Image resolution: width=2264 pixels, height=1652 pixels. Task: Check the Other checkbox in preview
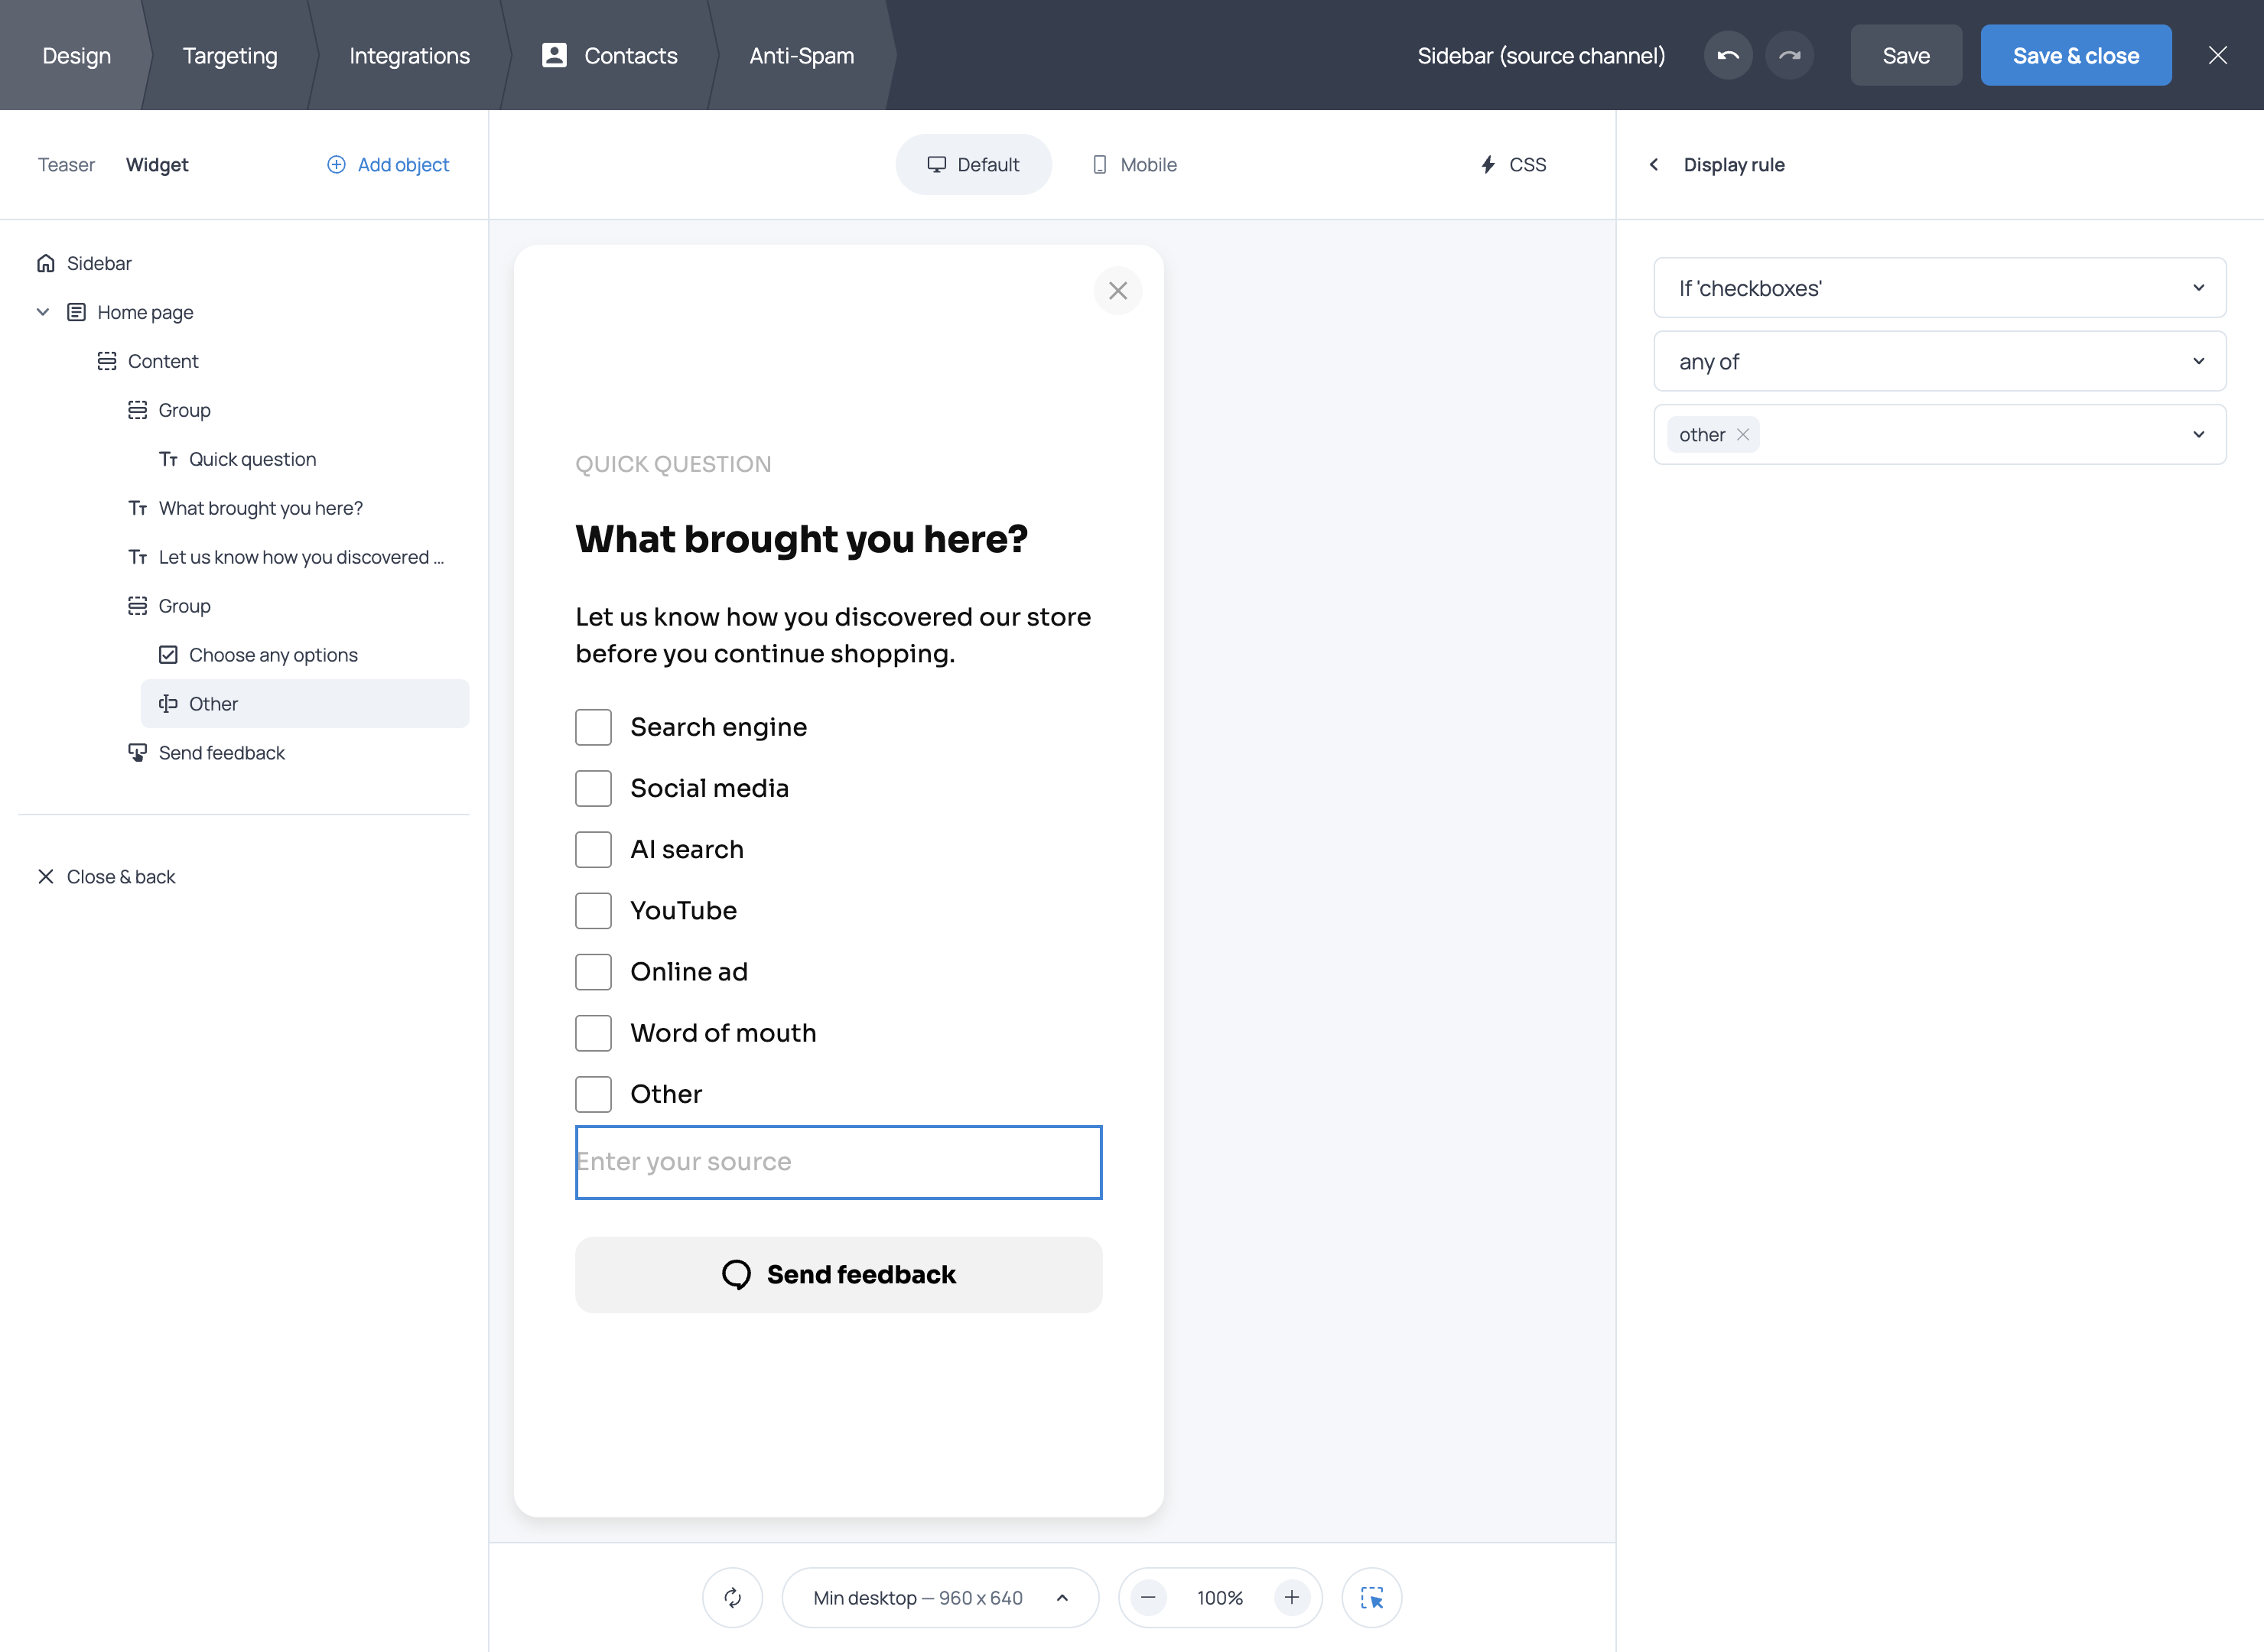tap(593, 1093)
